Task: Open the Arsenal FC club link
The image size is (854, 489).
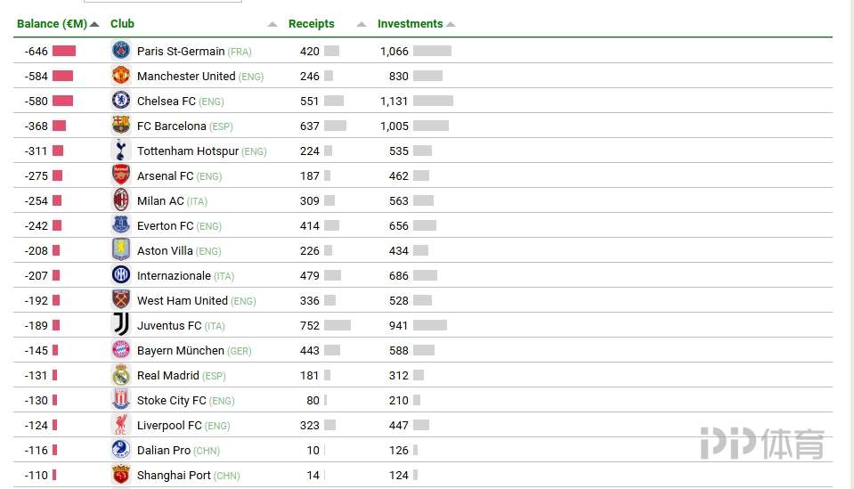Action: tap(165, 176)
